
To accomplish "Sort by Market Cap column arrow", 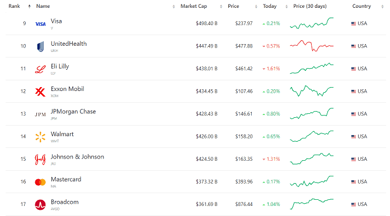I will coord(221,7).
